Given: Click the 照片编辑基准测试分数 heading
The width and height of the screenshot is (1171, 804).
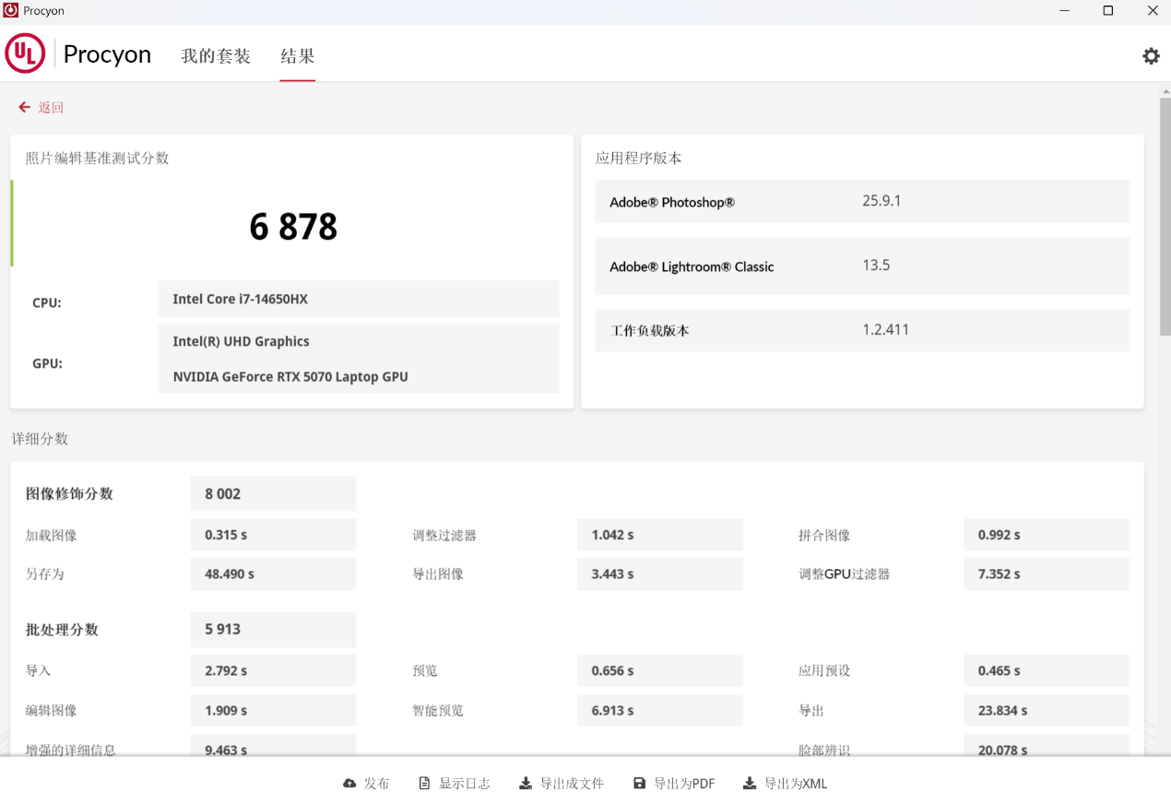Looking at the screenshot, I should pyautogui.click(x=98, y=158).
